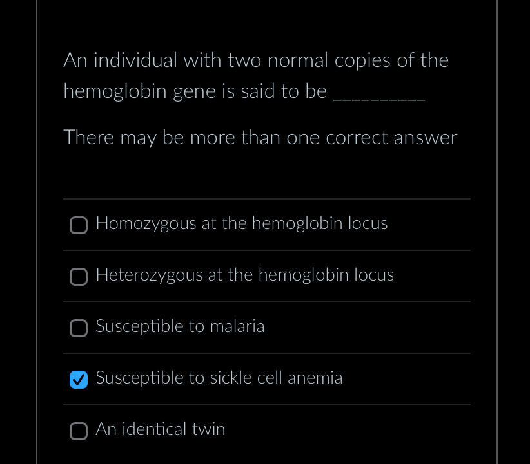Click the empty circle beside "Susceptible to malaria"

(x=78, y=328)
